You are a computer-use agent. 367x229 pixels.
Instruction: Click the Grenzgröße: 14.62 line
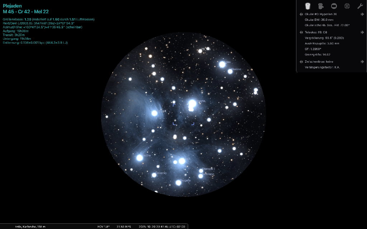(318, 55)
